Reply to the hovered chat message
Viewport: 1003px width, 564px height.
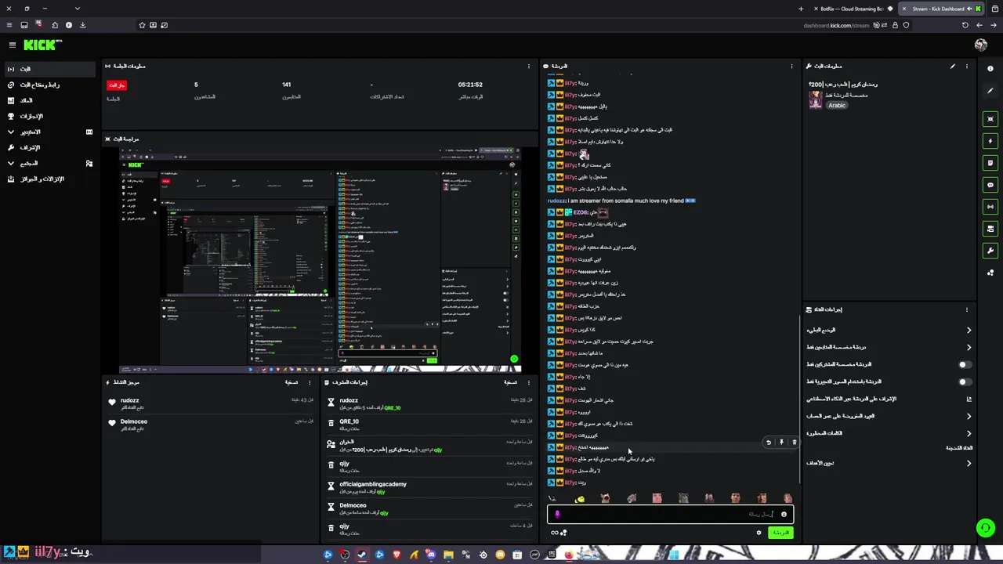769,443
